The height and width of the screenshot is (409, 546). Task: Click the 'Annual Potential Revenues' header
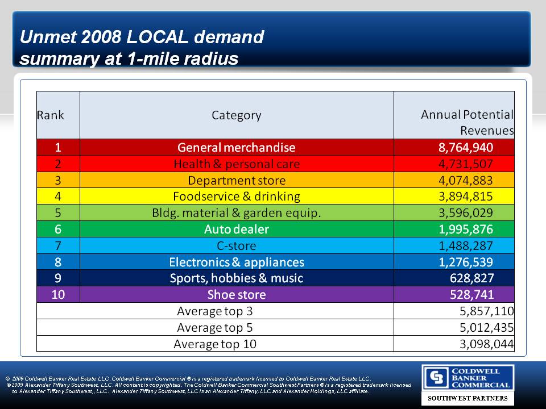pyautogui.click(x=466, y=122)
